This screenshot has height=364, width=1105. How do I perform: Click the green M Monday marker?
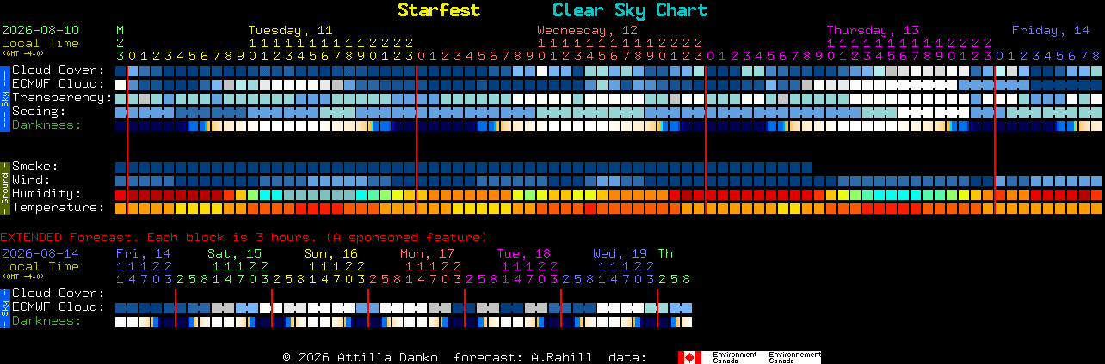(120, 30)
